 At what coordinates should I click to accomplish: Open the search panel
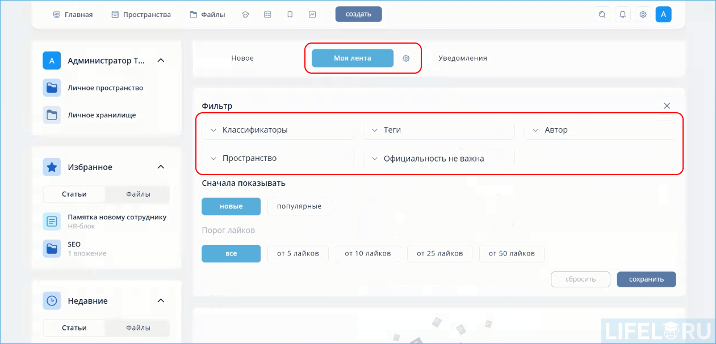coord(602,14)
